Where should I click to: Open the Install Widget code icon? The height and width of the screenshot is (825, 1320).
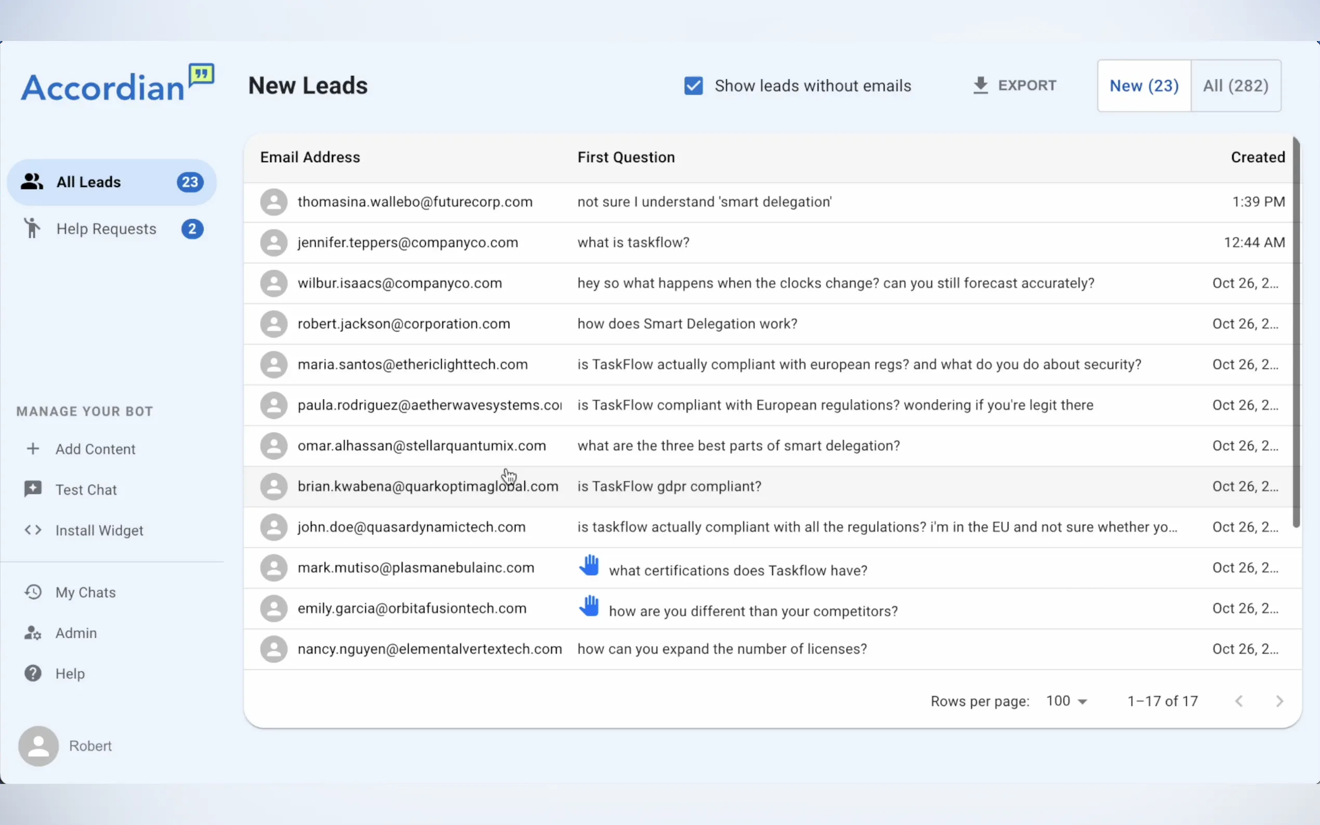click(x=33, y=530)
